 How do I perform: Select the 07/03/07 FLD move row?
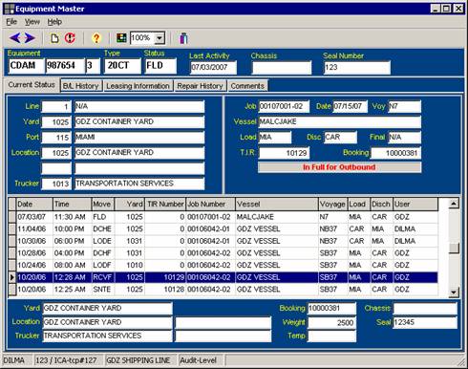click(223, 217)
